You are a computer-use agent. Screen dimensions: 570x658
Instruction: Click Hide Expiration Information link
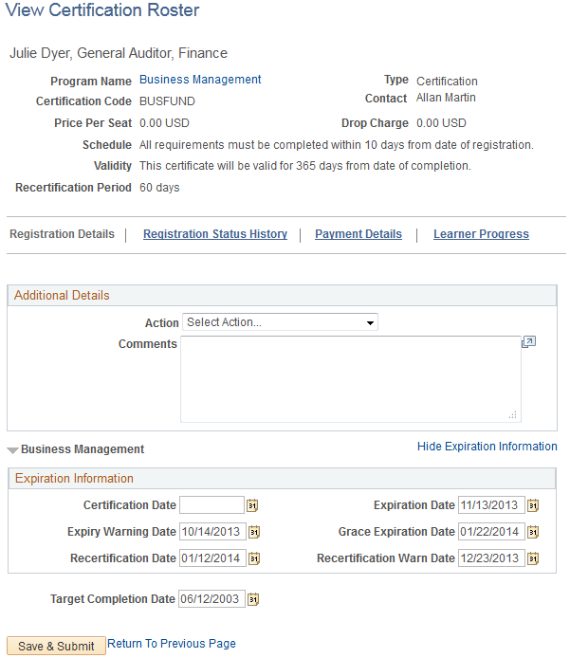(487, 447)
